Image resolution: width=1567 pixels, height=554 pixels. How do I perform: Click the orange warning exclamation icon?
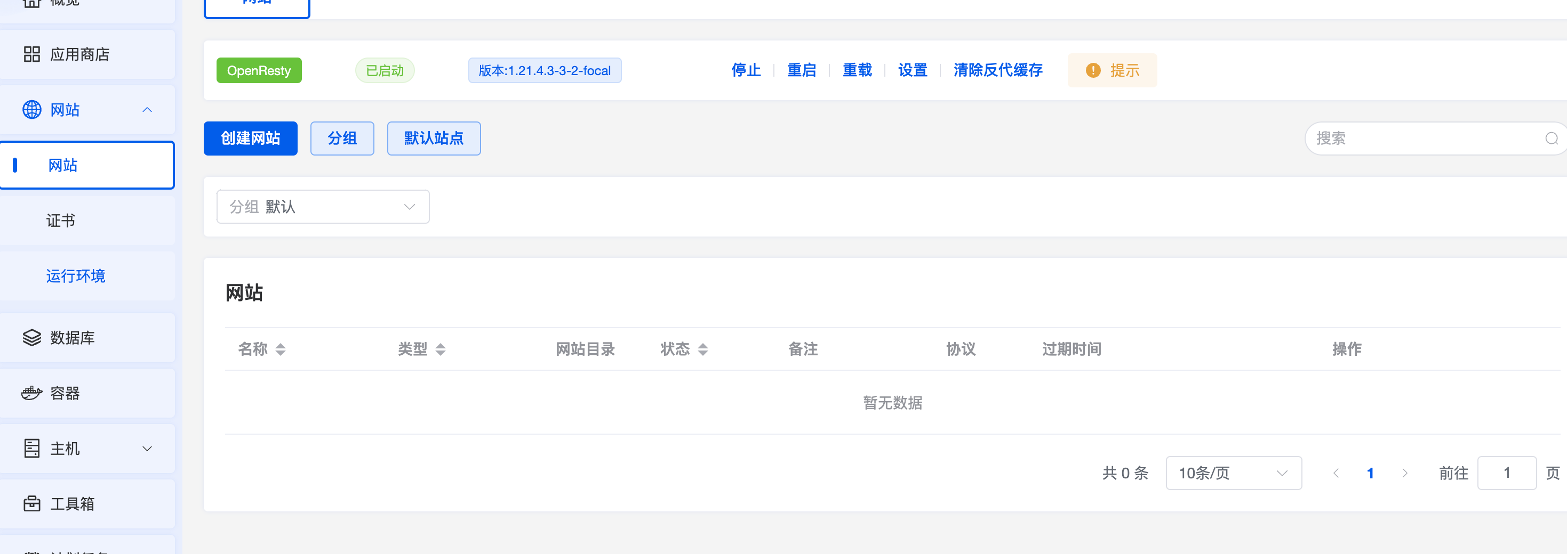(x=1093, y=70)
